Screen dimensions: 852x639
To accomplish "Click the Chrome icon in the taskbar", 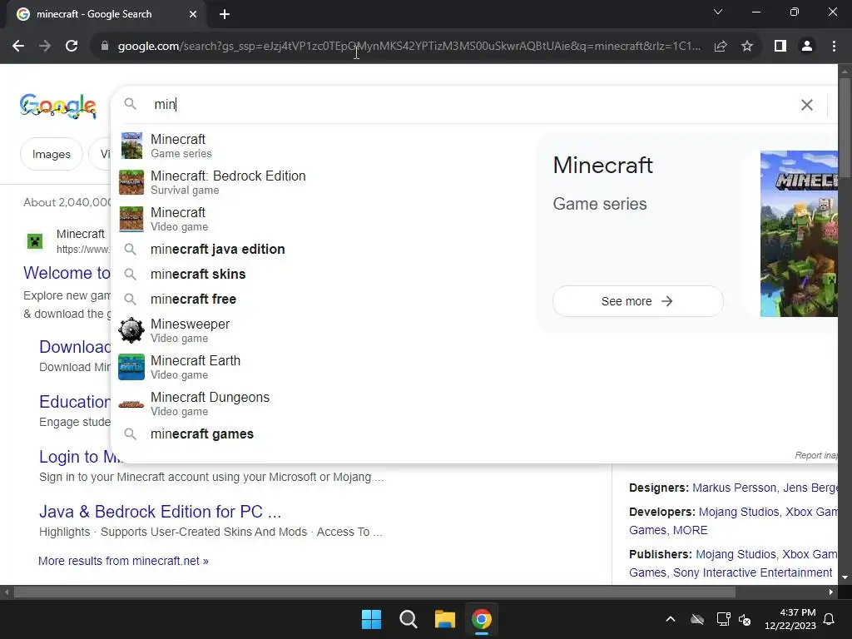I will pos(482,619).
